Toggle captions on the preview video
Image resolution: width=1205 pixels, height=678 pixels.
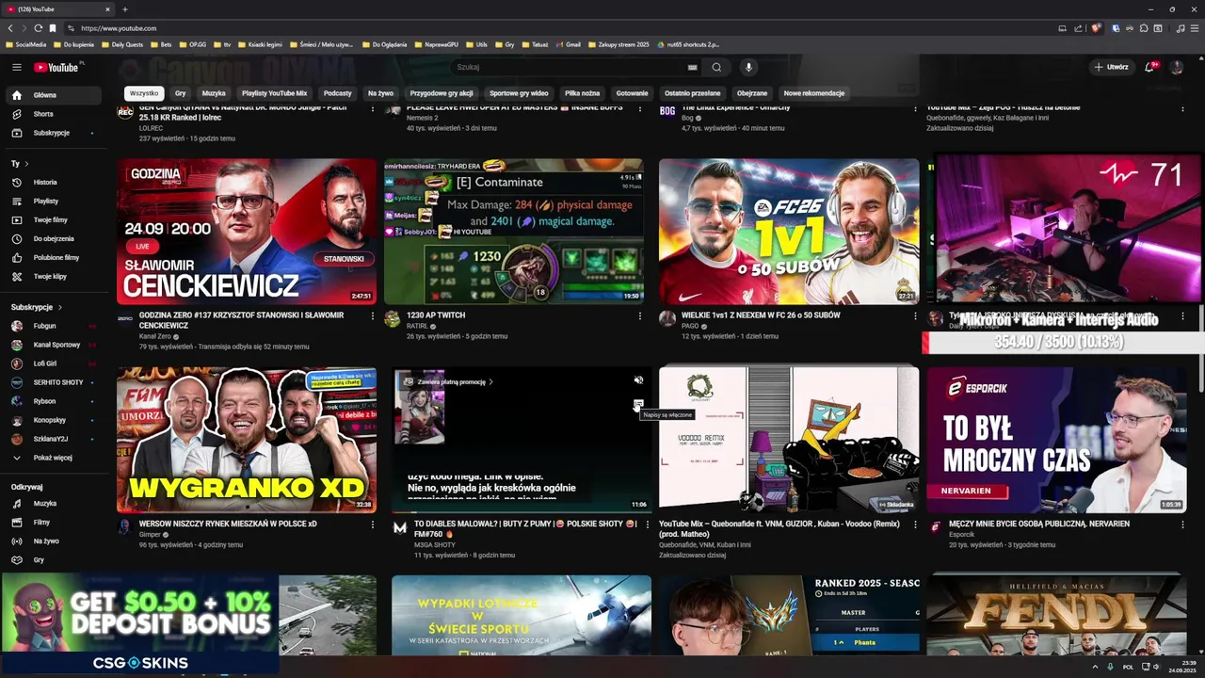(x=638, y=404)
